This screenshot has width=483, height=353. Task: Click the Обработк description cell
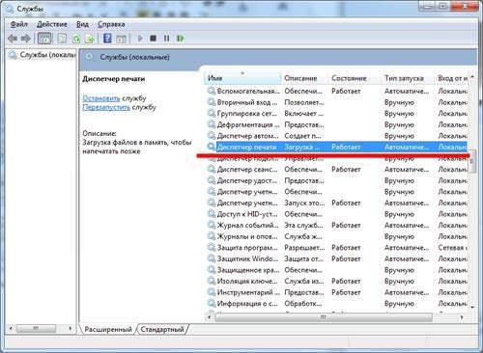302,304
